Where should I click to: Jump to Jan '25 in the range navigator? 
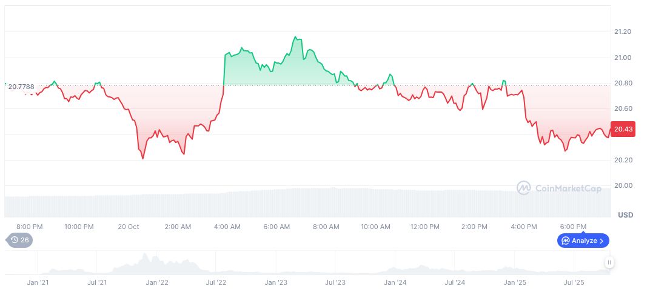pos(515,282)
